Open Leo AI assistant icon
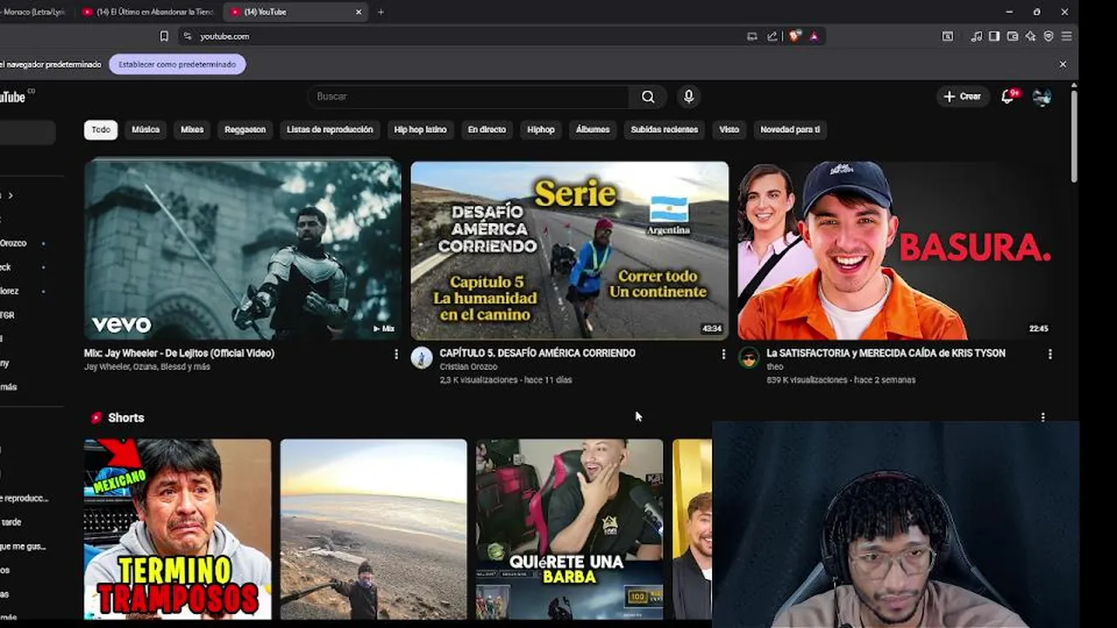This screenshot has width=1117, height=628. pos(1031,36)
